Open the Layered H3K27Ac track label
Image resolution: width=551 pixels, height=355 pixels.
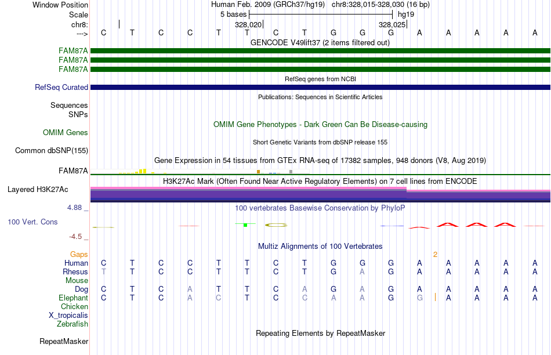(x=38, y=190)
